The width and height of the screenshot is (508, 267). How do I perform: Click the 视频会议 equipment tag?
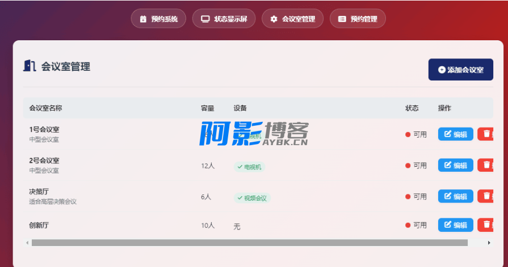tap(252, 198)
